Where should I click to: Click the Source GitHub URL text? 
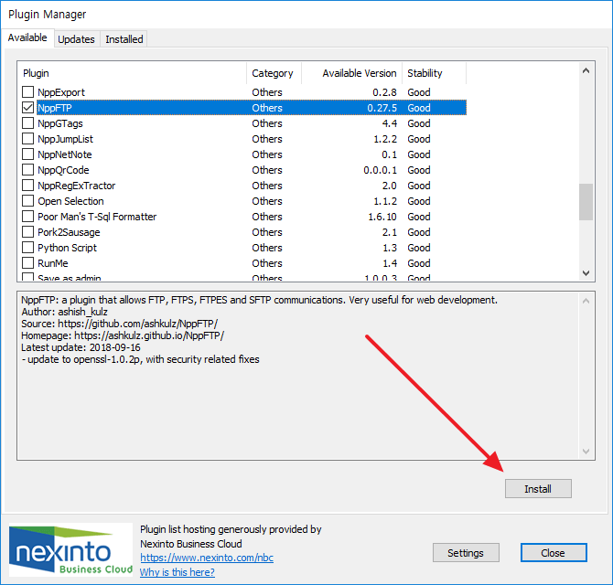click(137, 324)
